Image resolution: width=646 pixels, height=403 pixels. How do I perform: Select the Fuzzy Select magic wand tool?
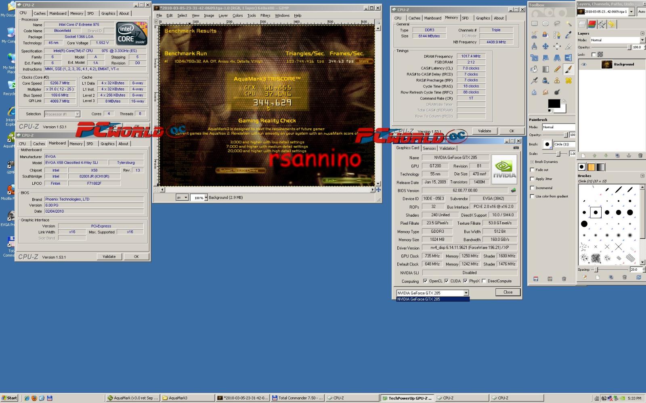pos(568,24)
